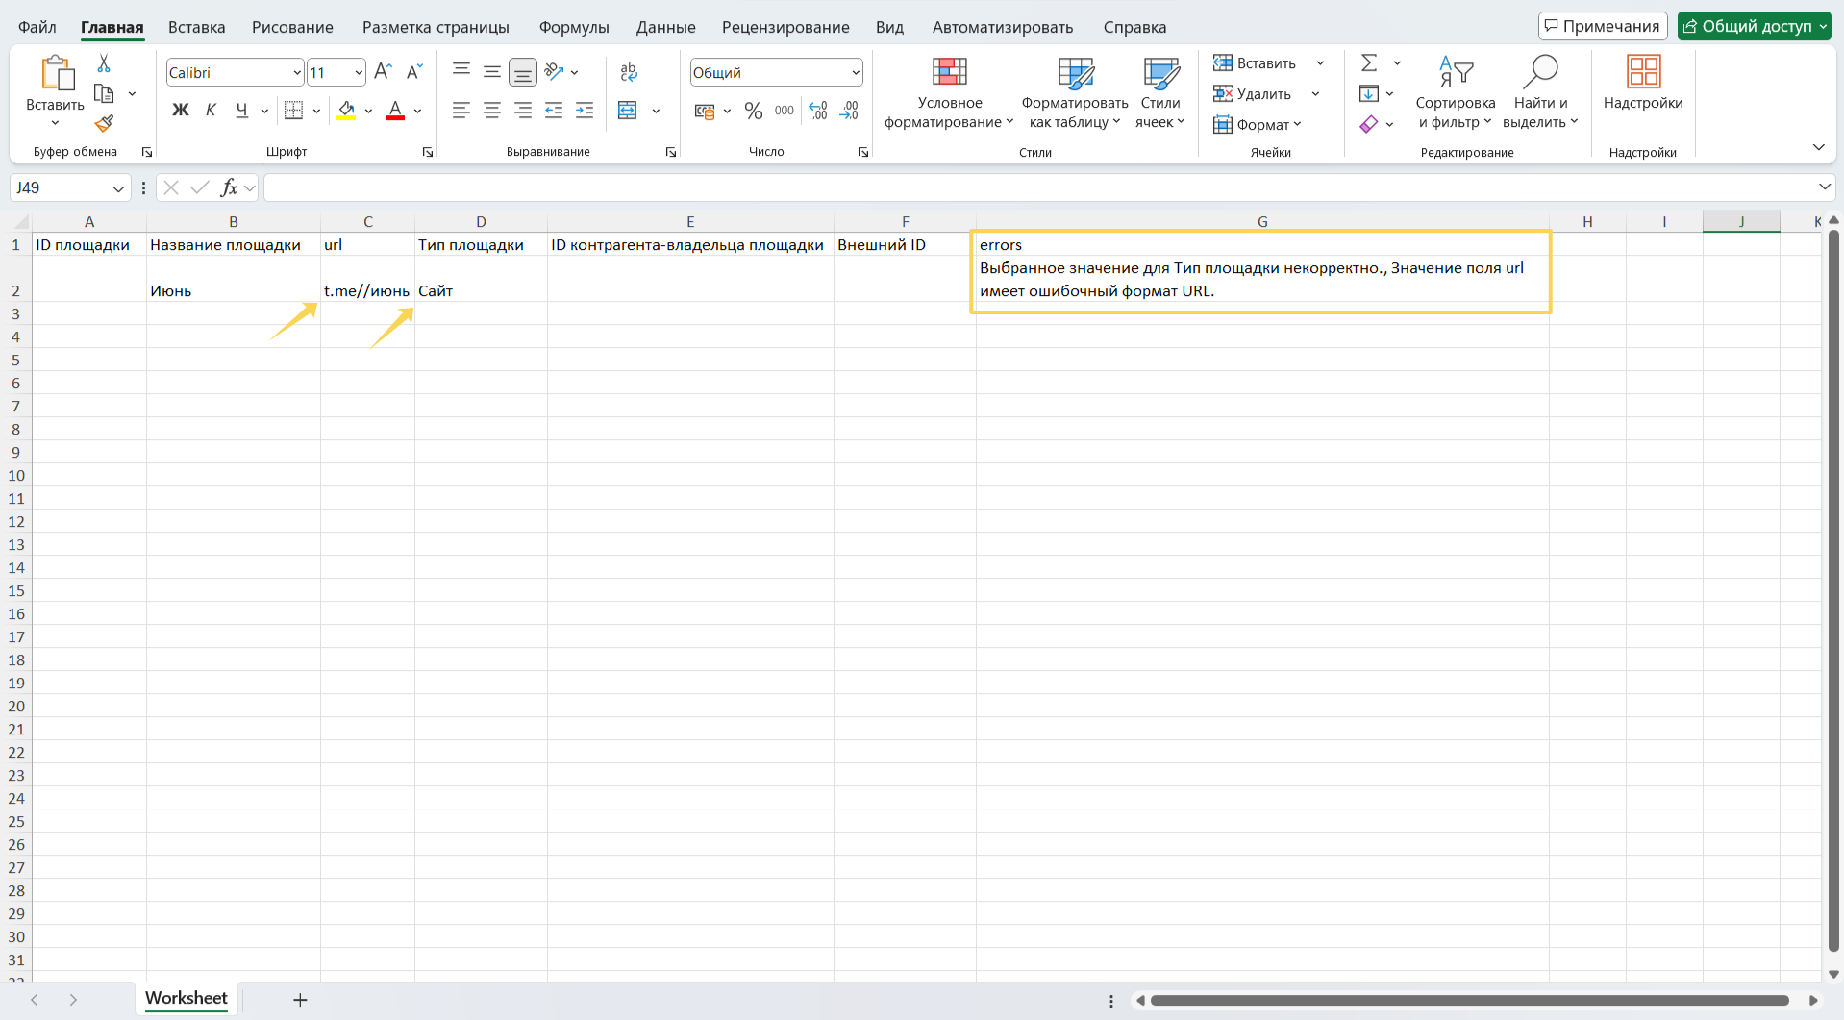Toggle center horizontal alignment

coord(492,111)
